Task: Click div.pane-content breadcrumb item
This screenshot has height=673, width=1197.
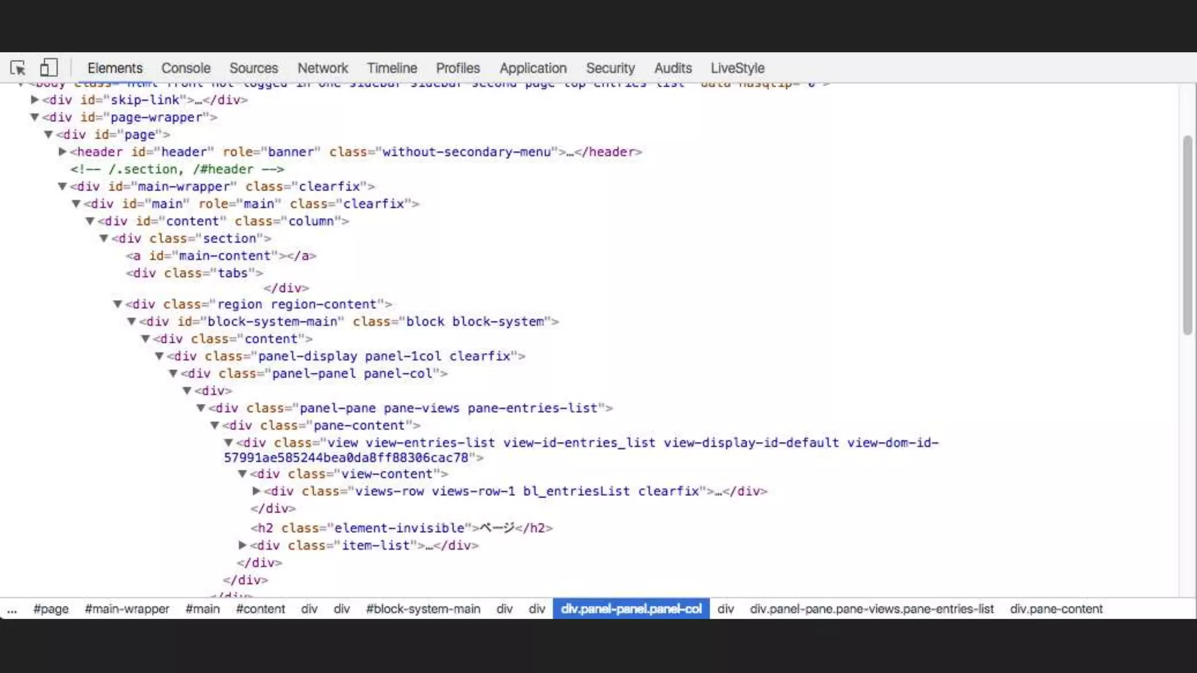Action: (1056, 609)
